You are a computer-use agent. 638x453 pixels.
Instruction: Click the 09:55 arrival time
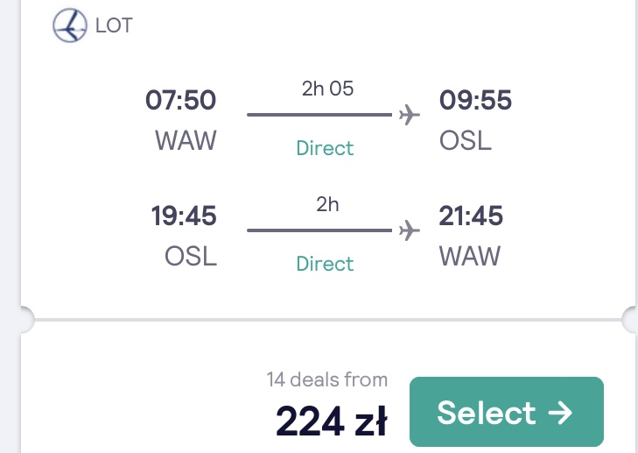[475, 100]
